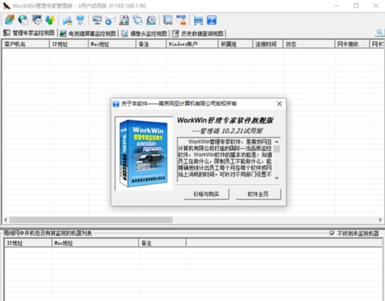The image size is (385, 301).
Task: Switch to 管理专家监控视图 tab
Action: point(29,33)
